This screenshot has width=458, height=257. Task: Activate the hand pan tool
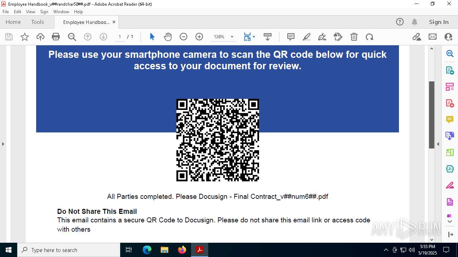tap(168, 37)
